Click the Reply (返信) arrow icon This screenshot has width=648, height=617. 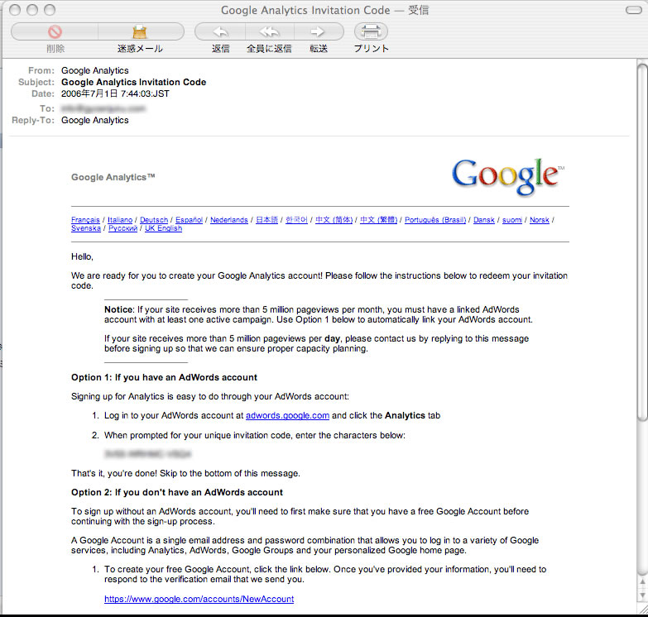pos(220,32)
